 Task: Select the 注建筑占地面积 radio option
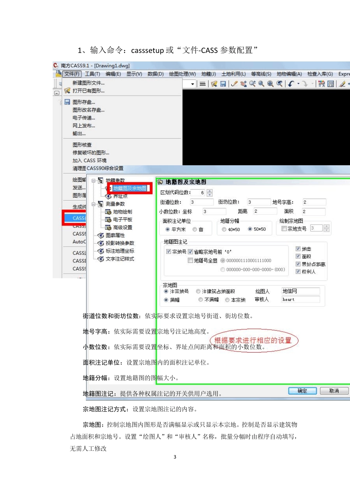pyautogui.click(x=198, y=291)
